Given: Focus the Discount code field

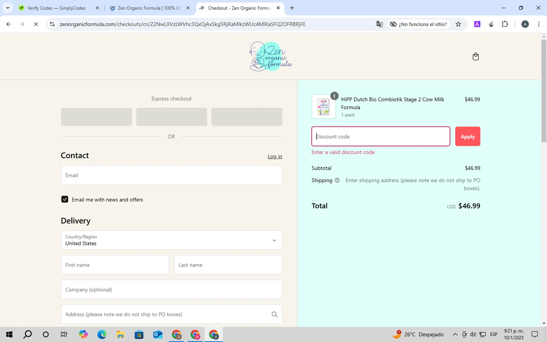Looking at the screenshot, I should [x=381, y=136].
